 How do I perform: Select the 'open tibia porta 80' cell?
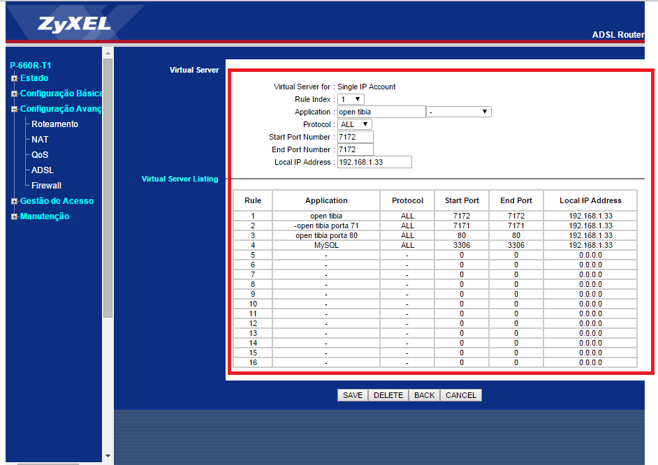[x=326, y=236]
